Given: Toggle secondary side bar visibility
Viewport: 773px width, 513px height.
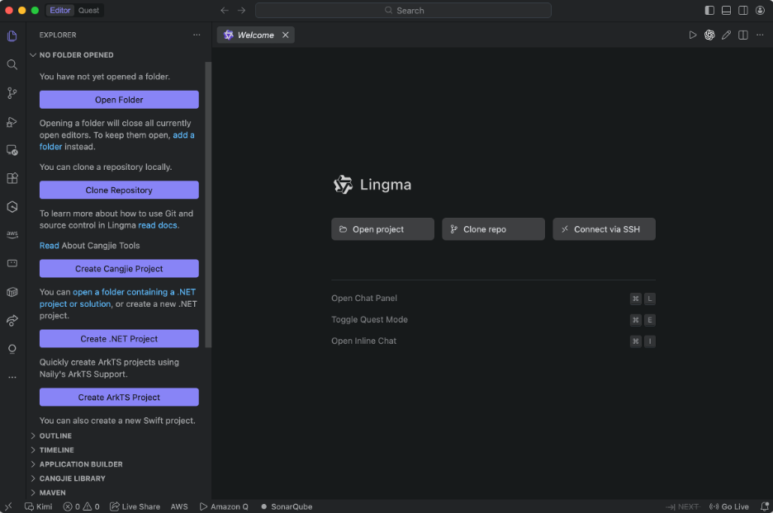Looking at the screenshot, I should pyautogui.click(x=743, y=11).
